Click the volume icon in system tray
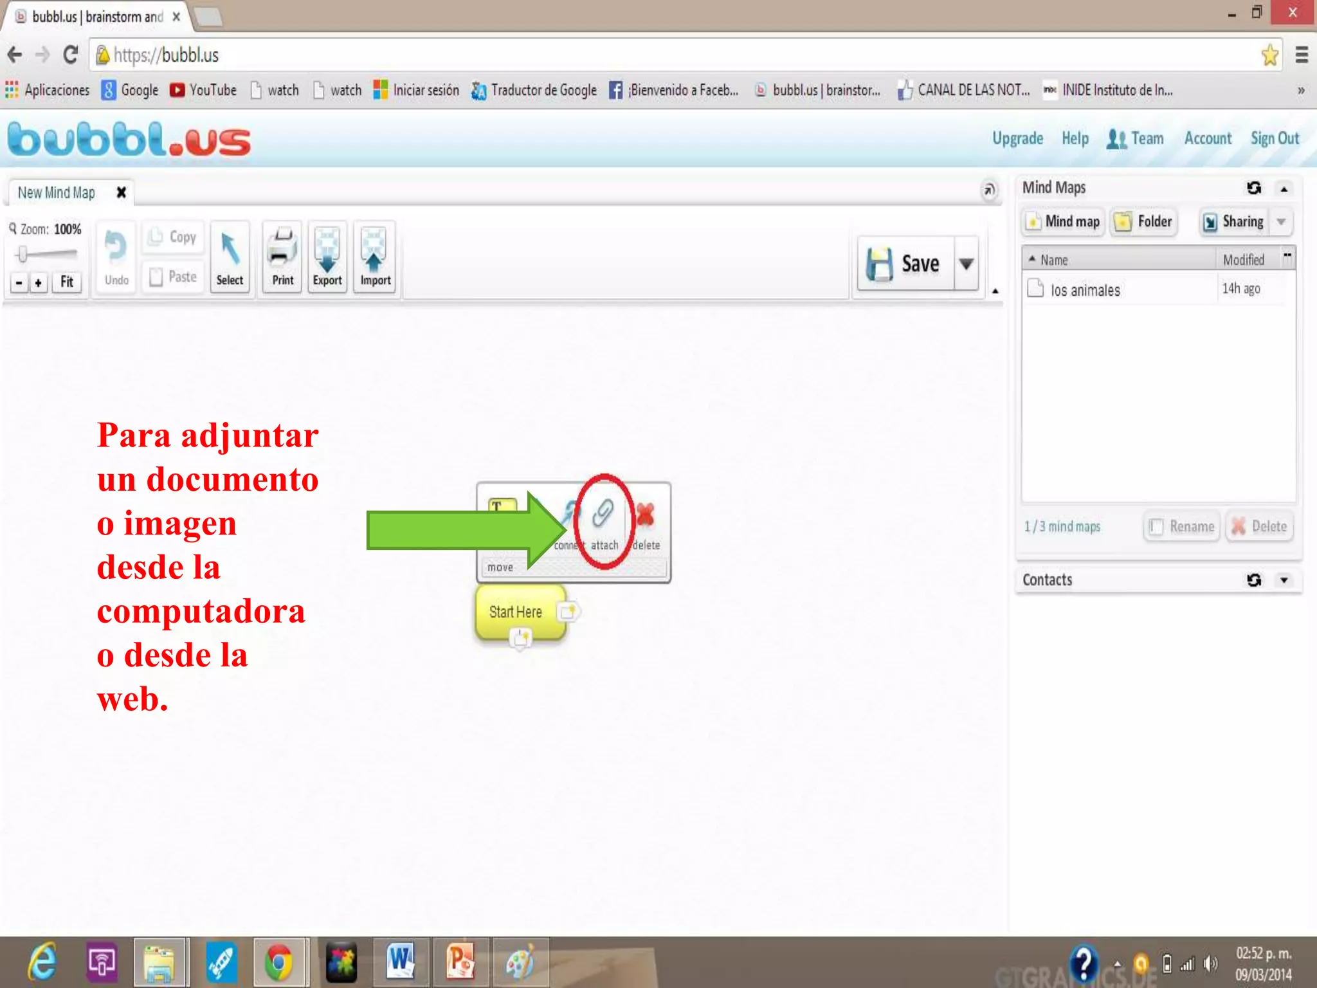 [x=1211, y=964]
